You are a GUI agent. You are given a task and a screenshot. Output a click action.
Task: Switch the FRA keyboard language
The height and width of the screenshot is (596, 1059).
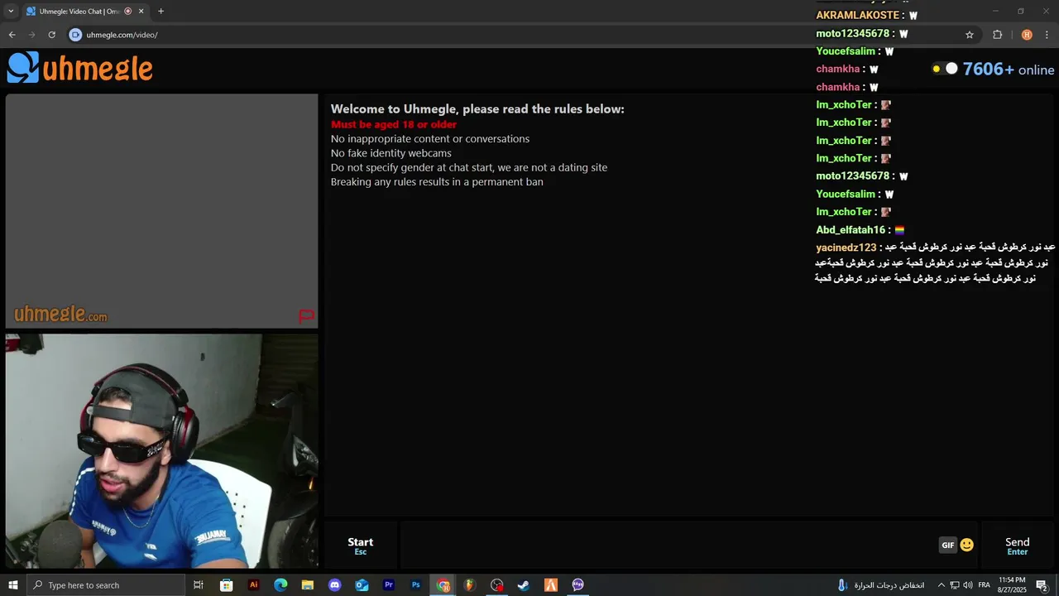coord(985,585)
